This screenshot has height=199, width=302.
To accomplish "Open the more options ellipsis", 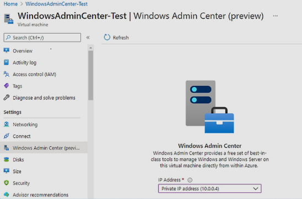I will click(275, 16).
